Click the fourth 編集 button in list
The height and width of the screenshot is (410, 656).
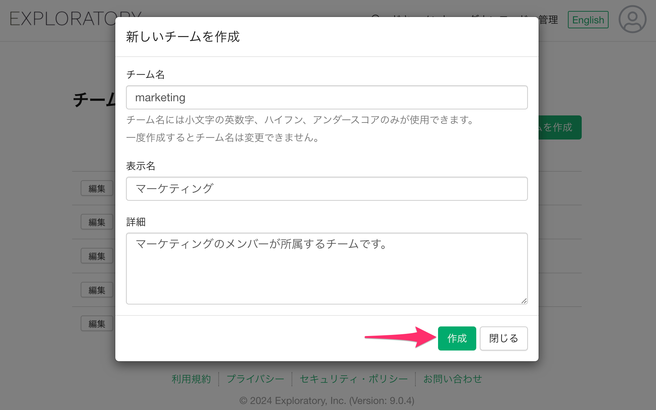[x=97, y=290]
